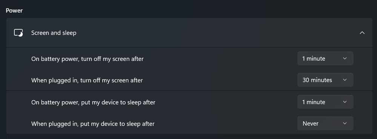Click '1 minute' value for battery screen-off
The image size is (377, 139).
click(314, 58)
